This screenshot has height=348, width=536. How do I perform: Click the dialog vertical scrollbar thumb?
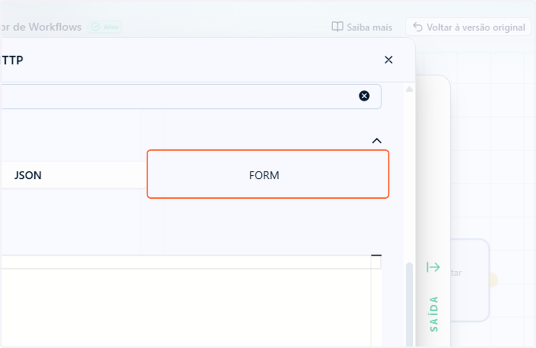pos(409,305)
